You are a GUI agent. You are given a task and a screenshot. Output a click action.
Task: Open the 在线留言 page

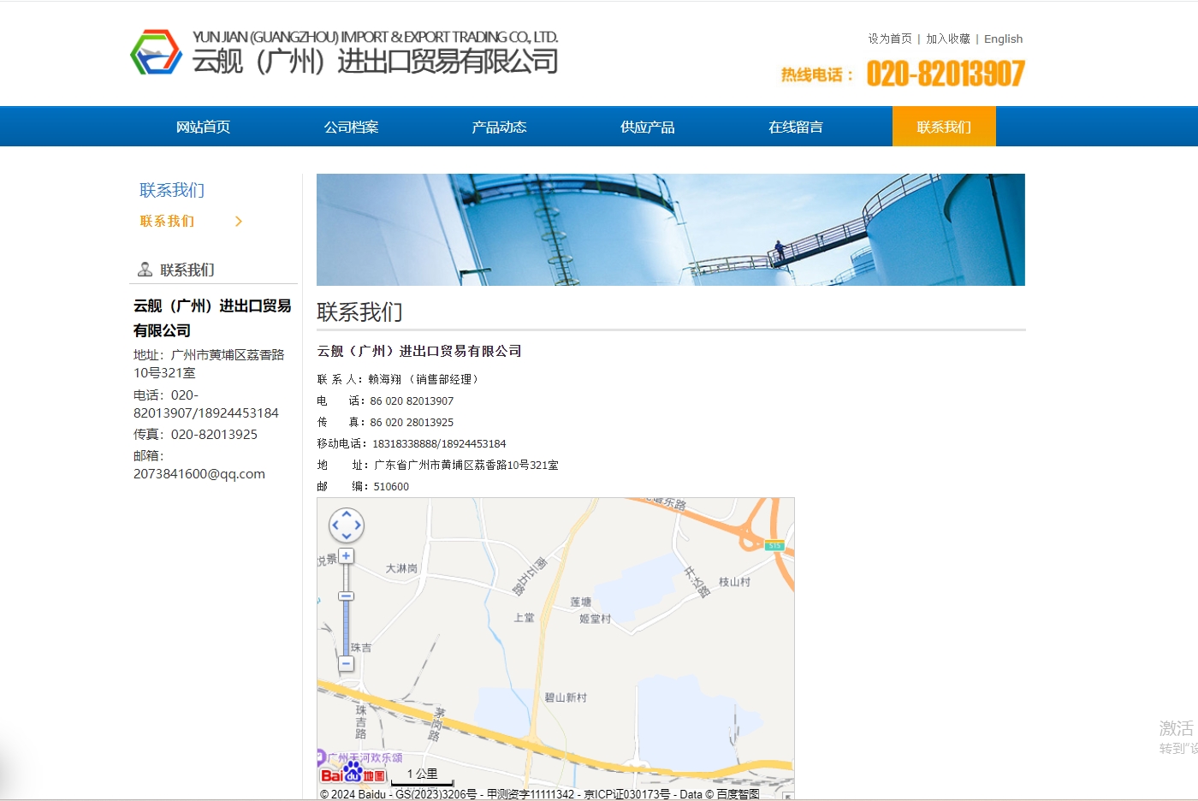795,127
